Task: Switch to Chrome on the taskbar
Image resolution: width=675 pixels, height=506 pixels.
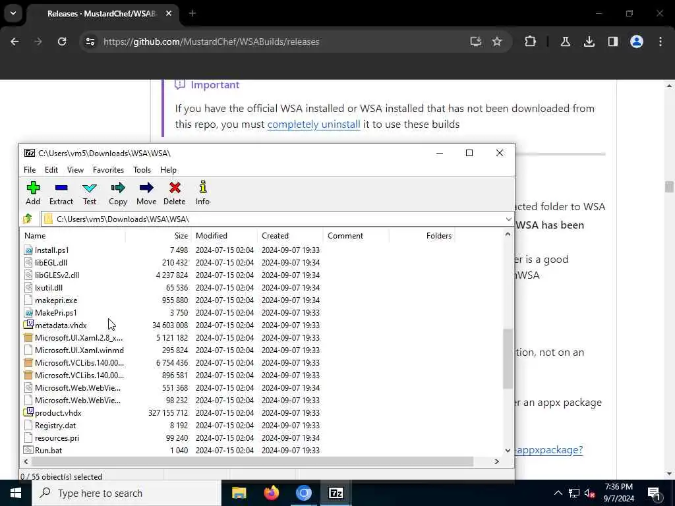Action: [303, 493]
